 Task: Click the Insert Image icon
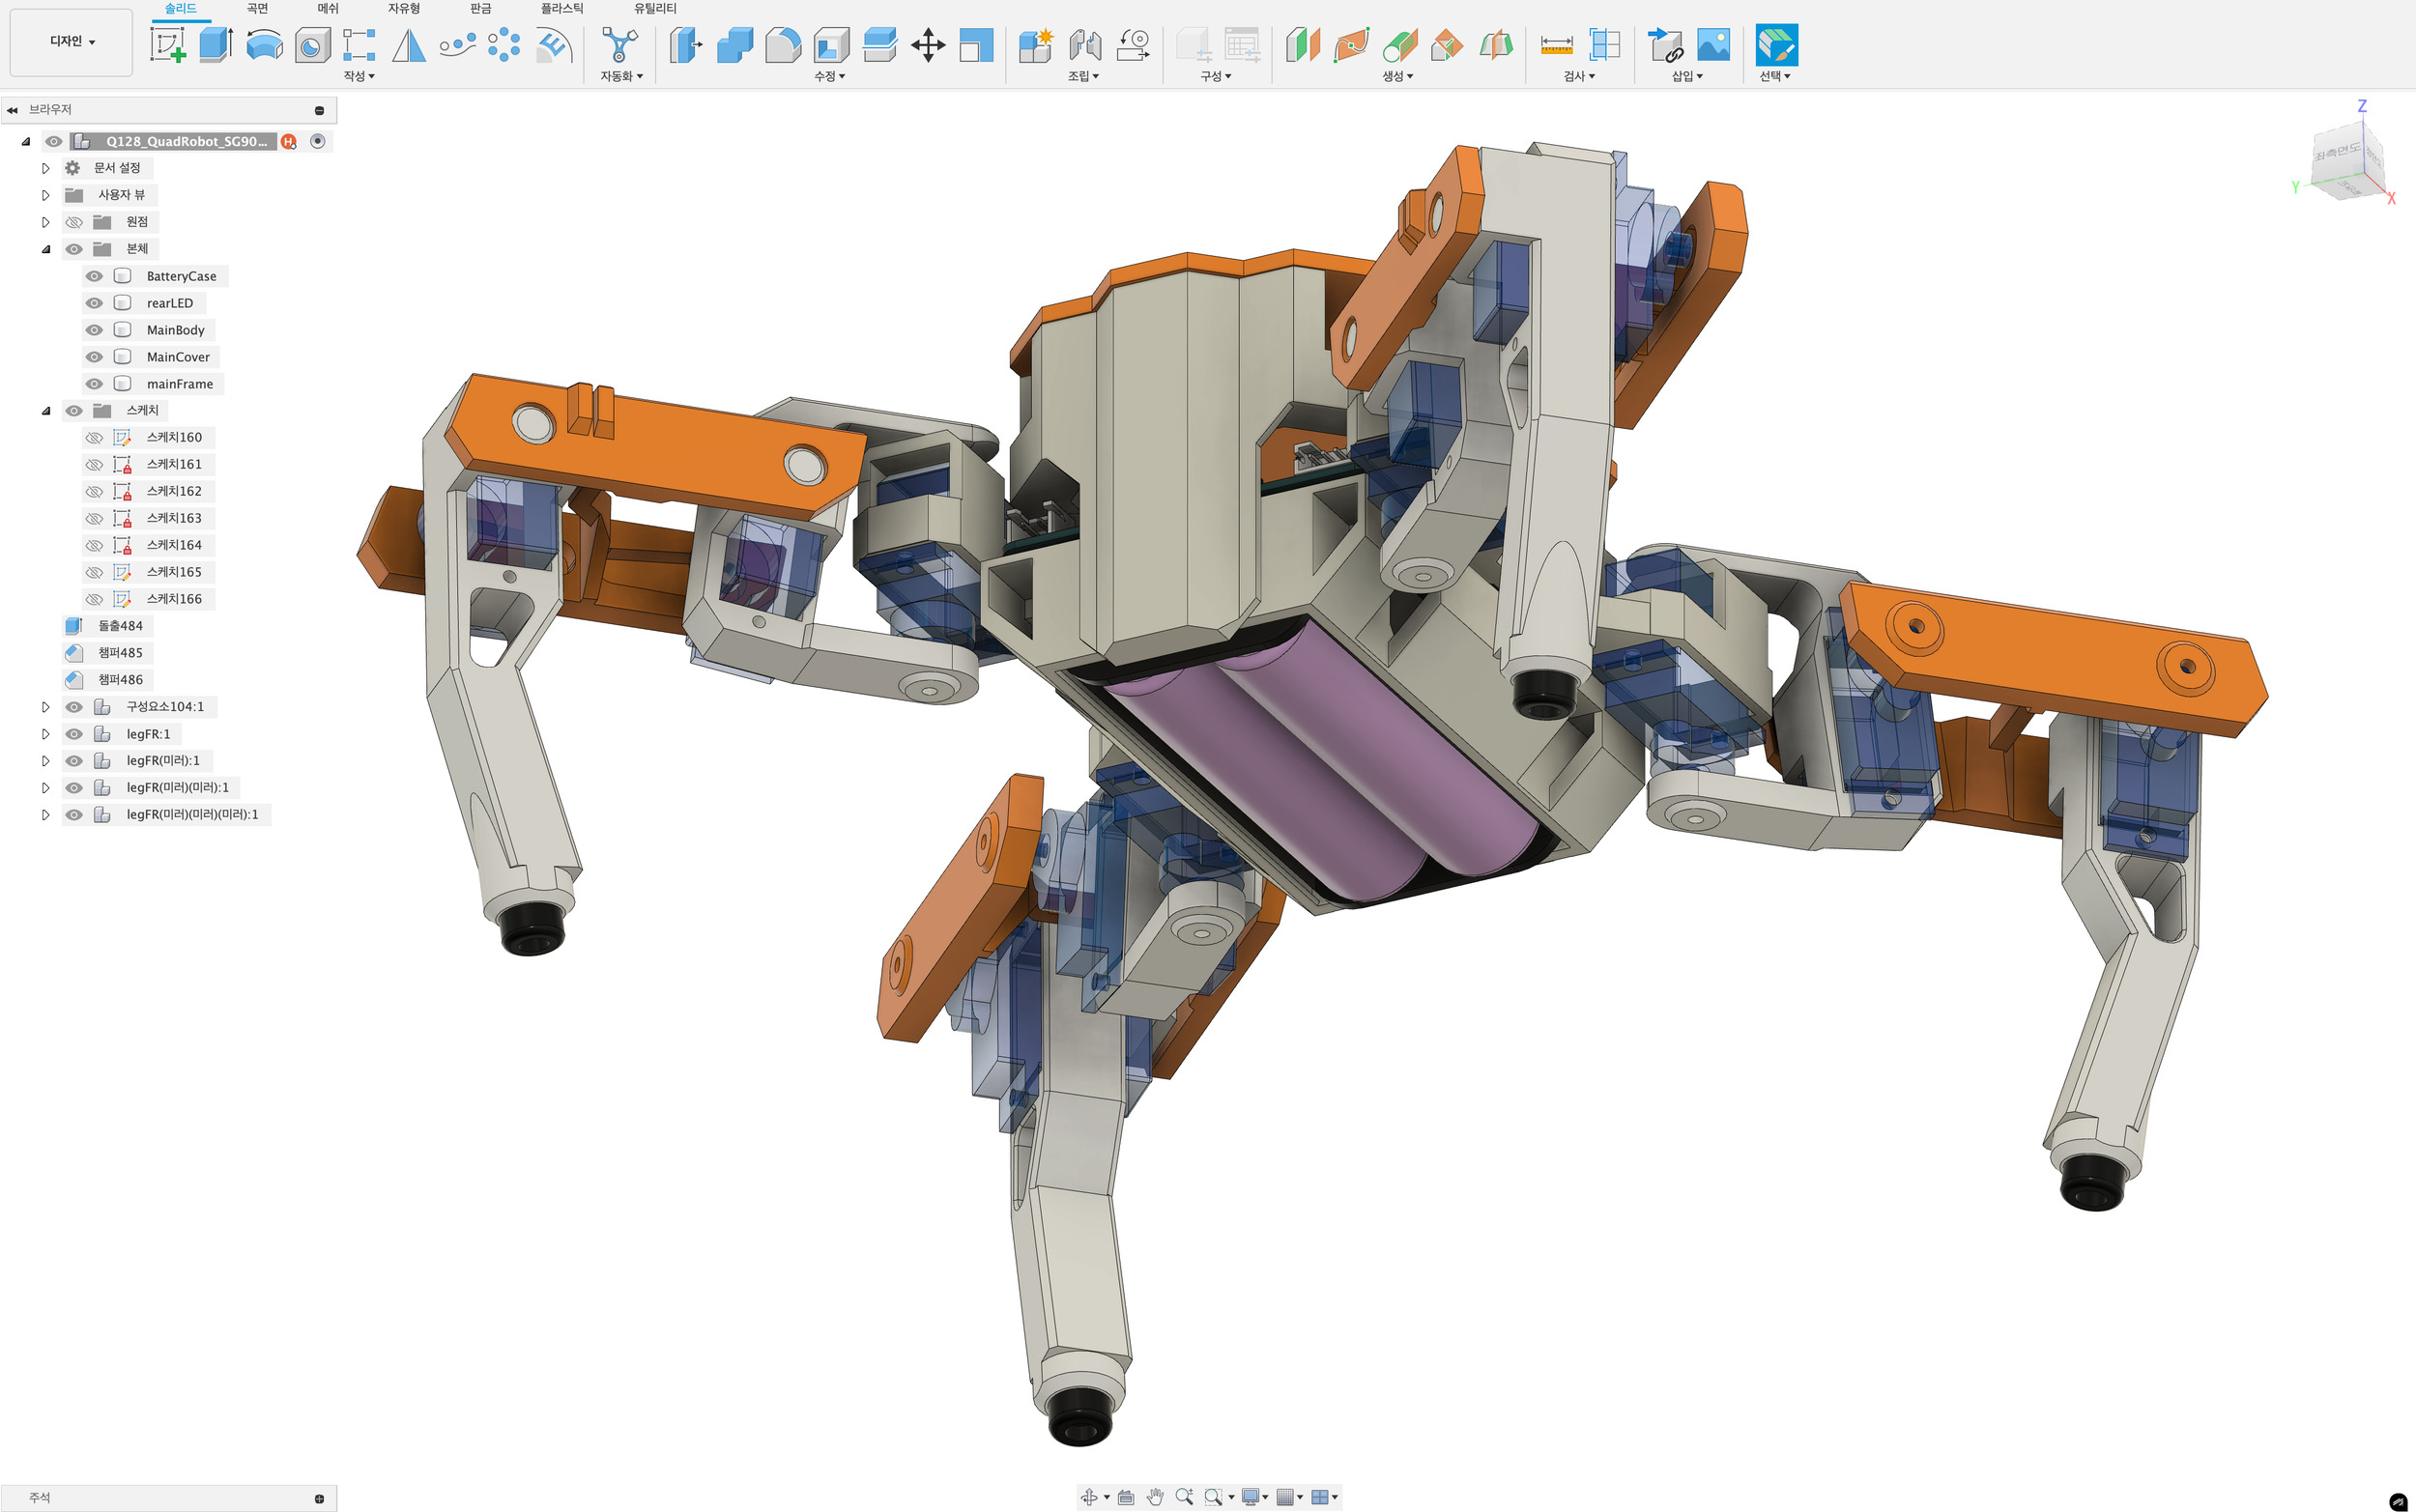pos(1713,45)
